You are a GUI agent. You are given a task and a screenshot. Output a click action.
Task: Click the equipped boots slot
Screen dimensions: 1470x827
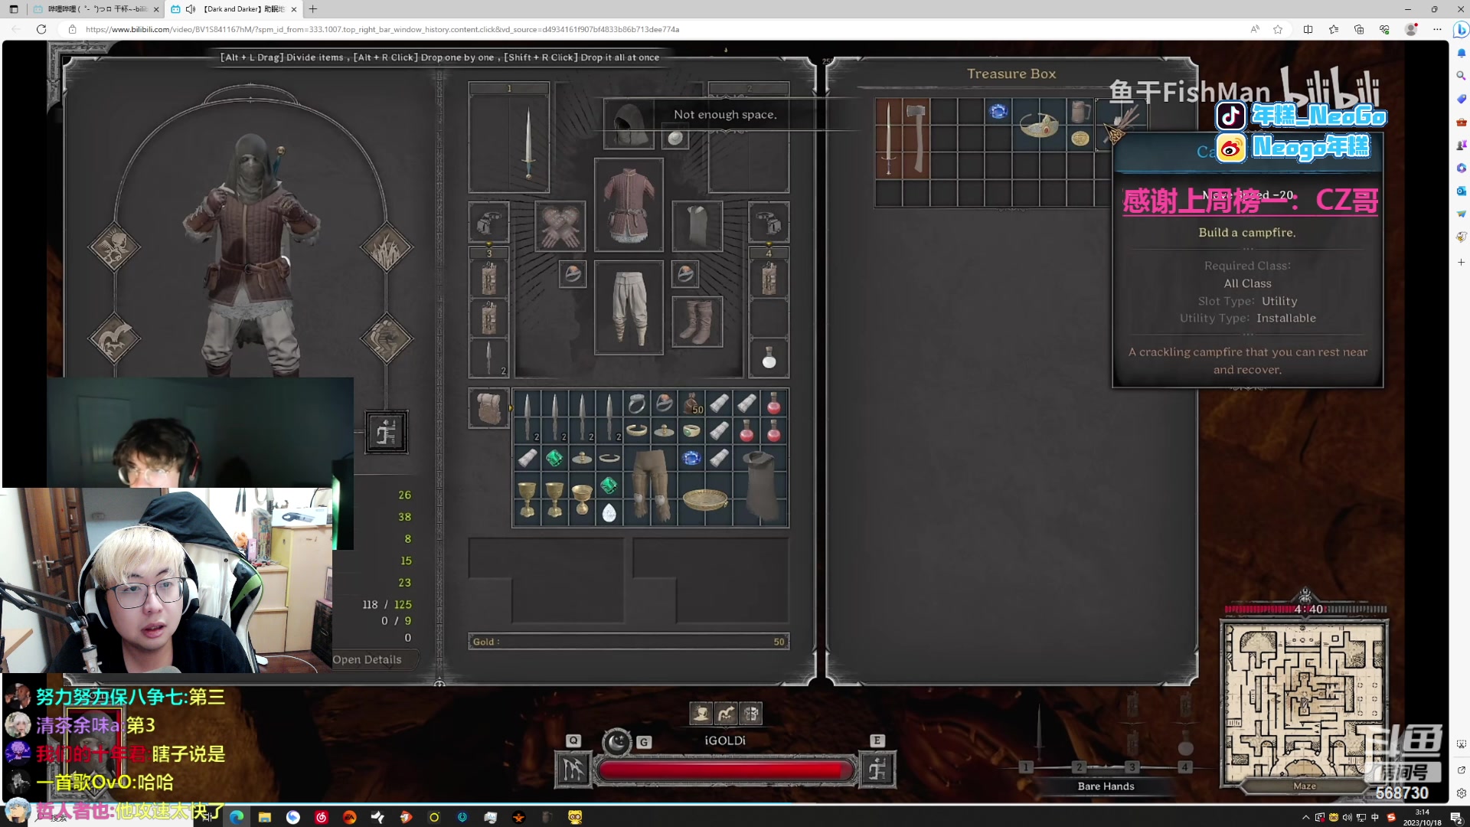tap(697, 322)
